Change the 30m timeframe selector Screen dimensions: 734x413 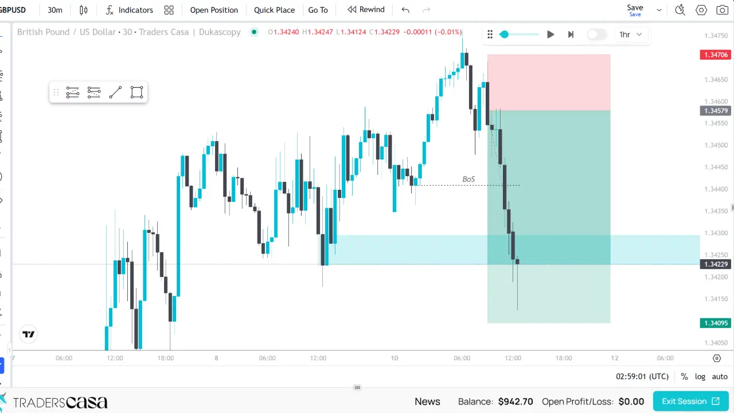[x=55, y=10]
